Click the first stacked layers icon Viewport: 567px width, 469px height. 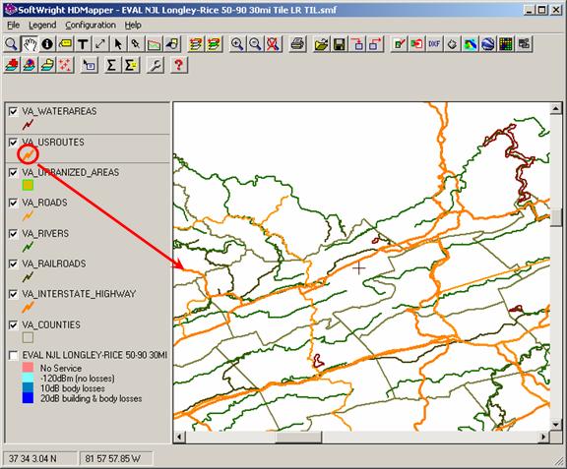tap(196, 44)
